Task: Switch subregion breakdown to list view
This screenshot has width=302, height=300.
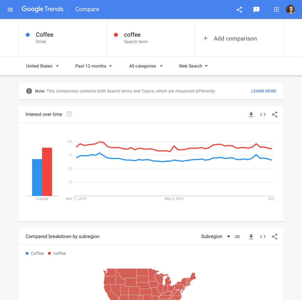Action: pos(237,237)
